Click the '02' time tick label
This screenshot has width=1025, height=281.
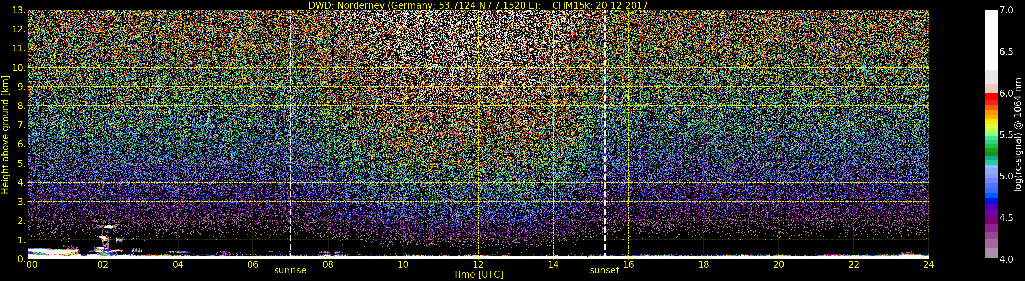tap(103, 264)
